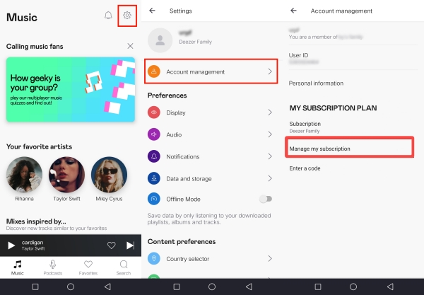Switch to the Search tab

coord(124,267)
